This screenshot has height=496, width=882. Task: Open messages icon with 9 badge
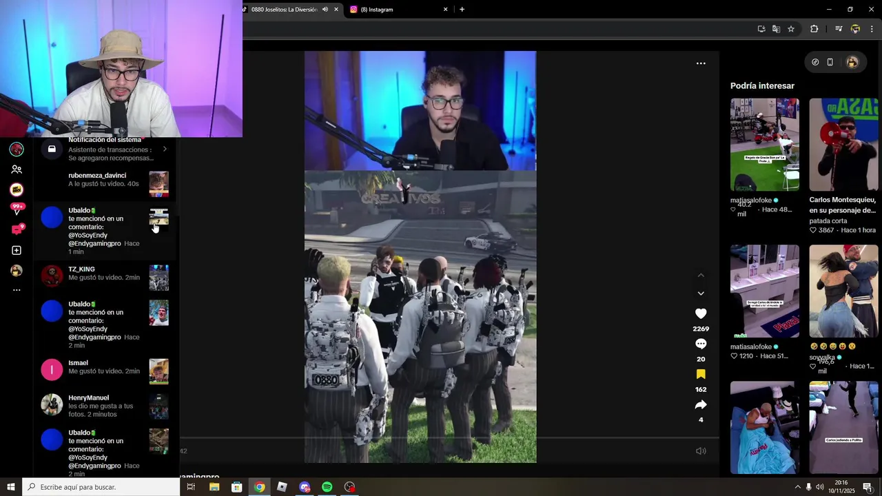tap(17, 229)
